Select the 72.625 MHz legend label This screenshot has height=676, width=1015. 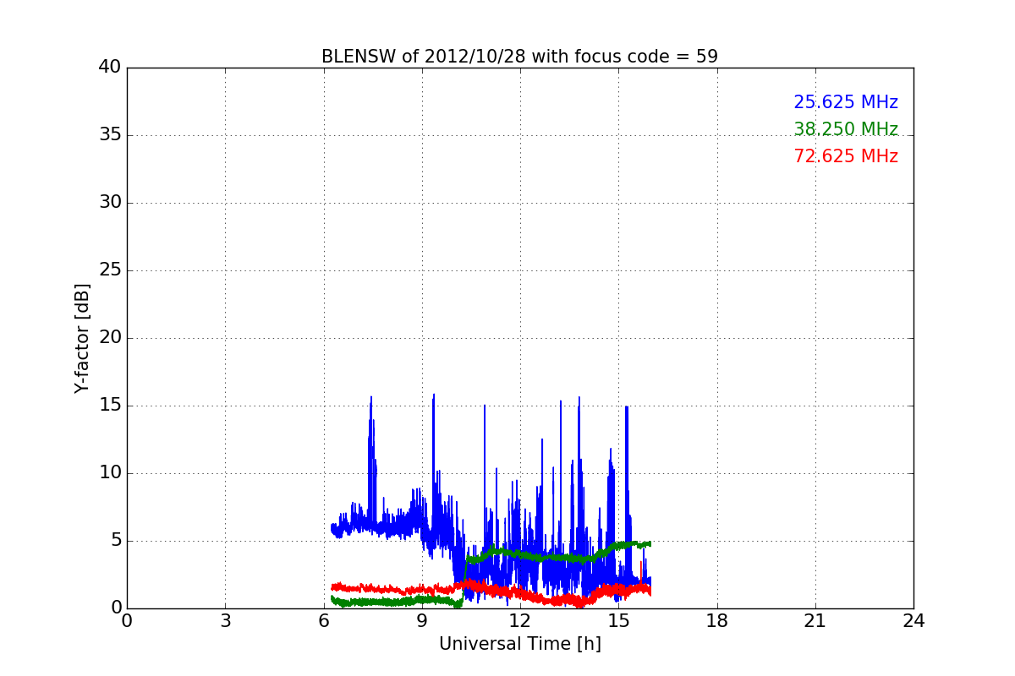[x=846, y=156]
